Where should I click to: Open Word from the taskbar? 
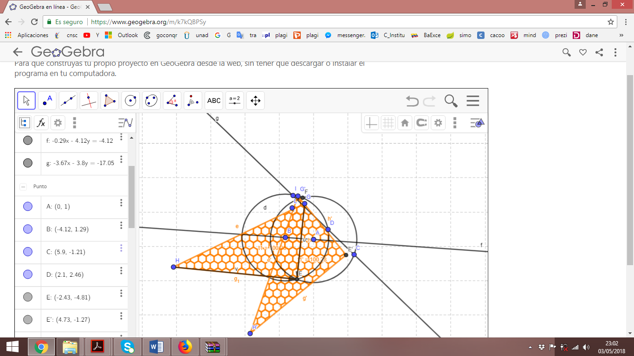pos(156,346)
